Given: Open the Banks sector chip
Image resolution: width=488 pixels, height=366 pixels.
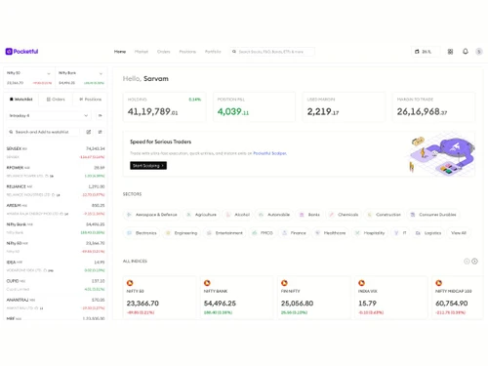Looking at the screenshot, I should 309,215.
